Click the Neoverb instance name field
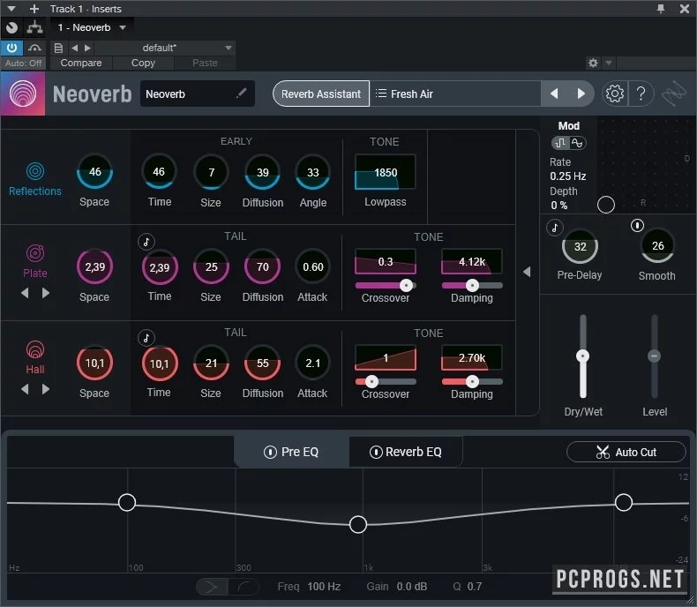 (x=198, y=94)
